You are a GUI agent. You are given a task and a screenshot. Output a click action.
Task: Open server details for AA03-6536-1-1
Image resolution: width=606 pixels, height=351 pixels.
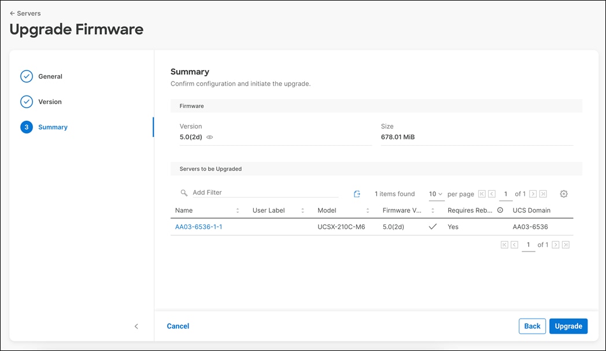point(198,227)
